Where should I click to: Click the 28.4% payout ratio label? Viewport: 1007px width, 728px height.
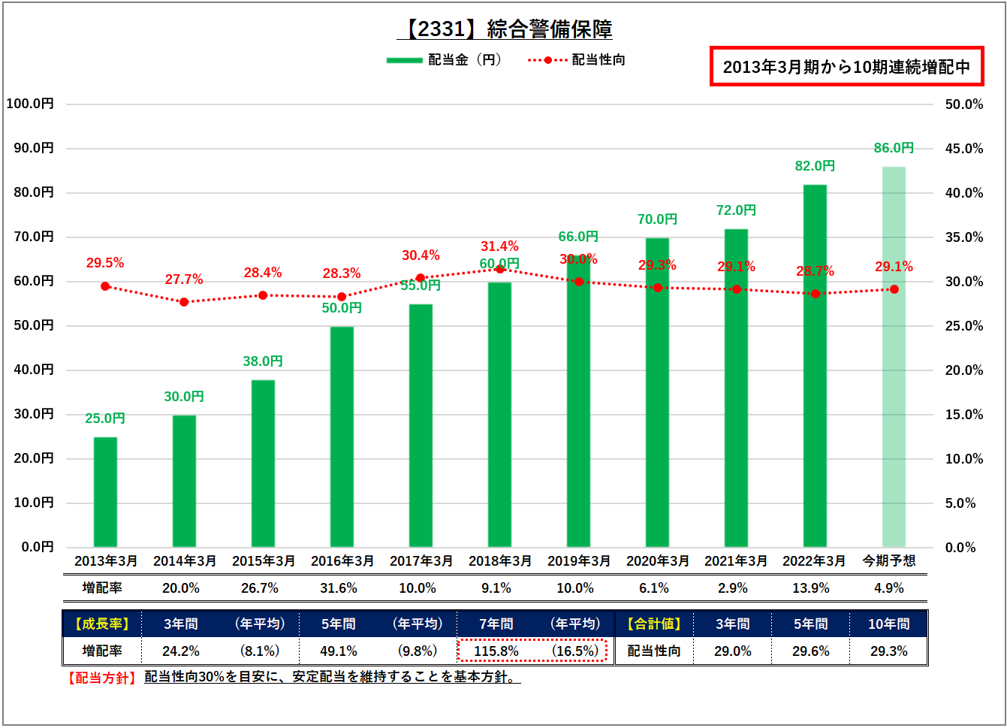[x=263, y=273]
